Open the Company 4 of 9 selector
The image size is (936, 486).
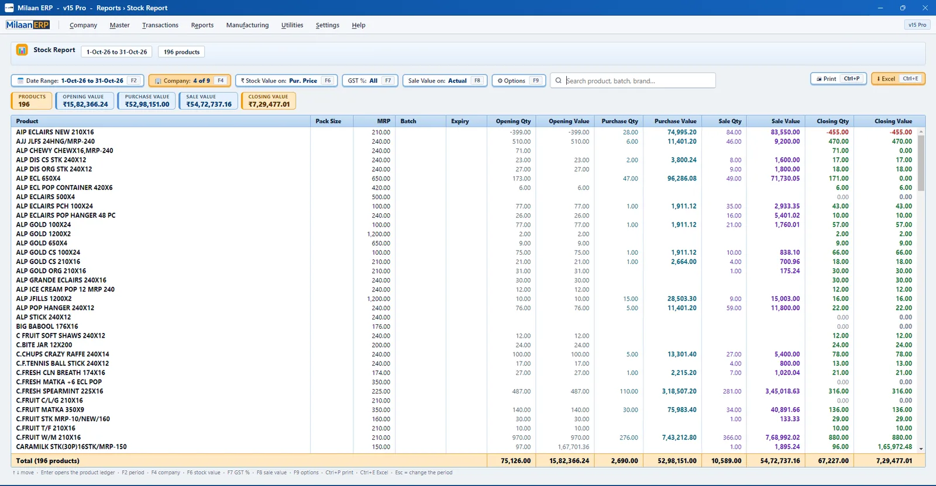(189, 81)
